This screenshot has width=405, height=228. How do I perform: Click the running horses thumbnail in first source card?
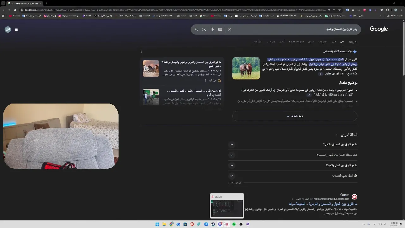(151, 68)
